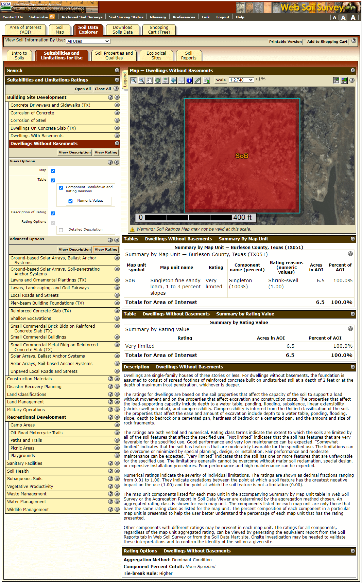Click the zoom to full extent globe icon
The width and height of the screenshot is (362, 583).
tap(158, 80)
